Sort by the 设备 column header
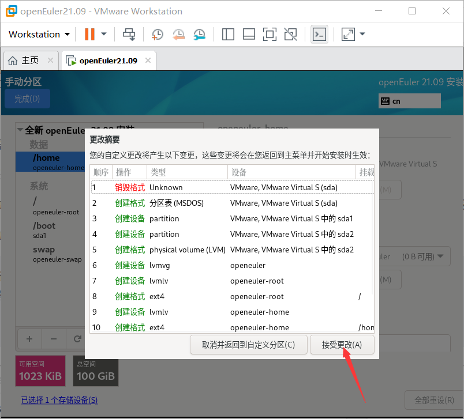 (291, 172)
